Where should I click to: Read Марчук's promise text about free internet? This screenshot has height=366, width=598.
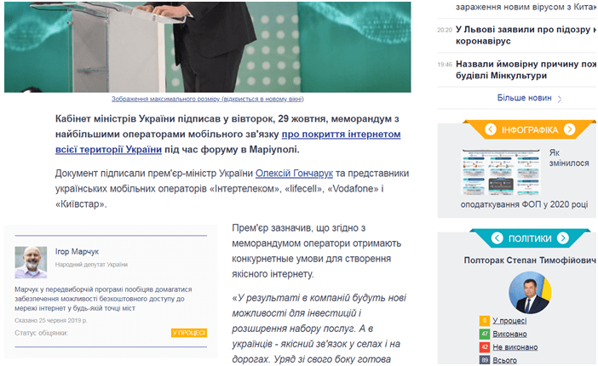[103, 299]
